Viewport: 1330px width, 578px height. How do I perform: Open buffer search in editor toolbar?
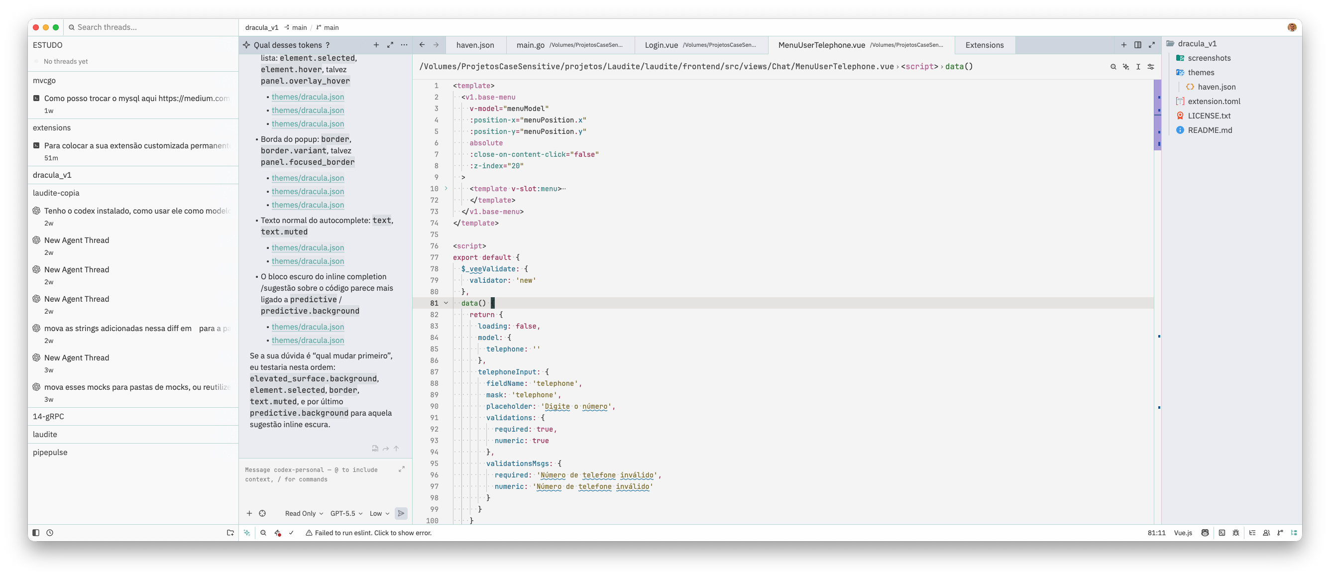click(x=1113, y=67)
